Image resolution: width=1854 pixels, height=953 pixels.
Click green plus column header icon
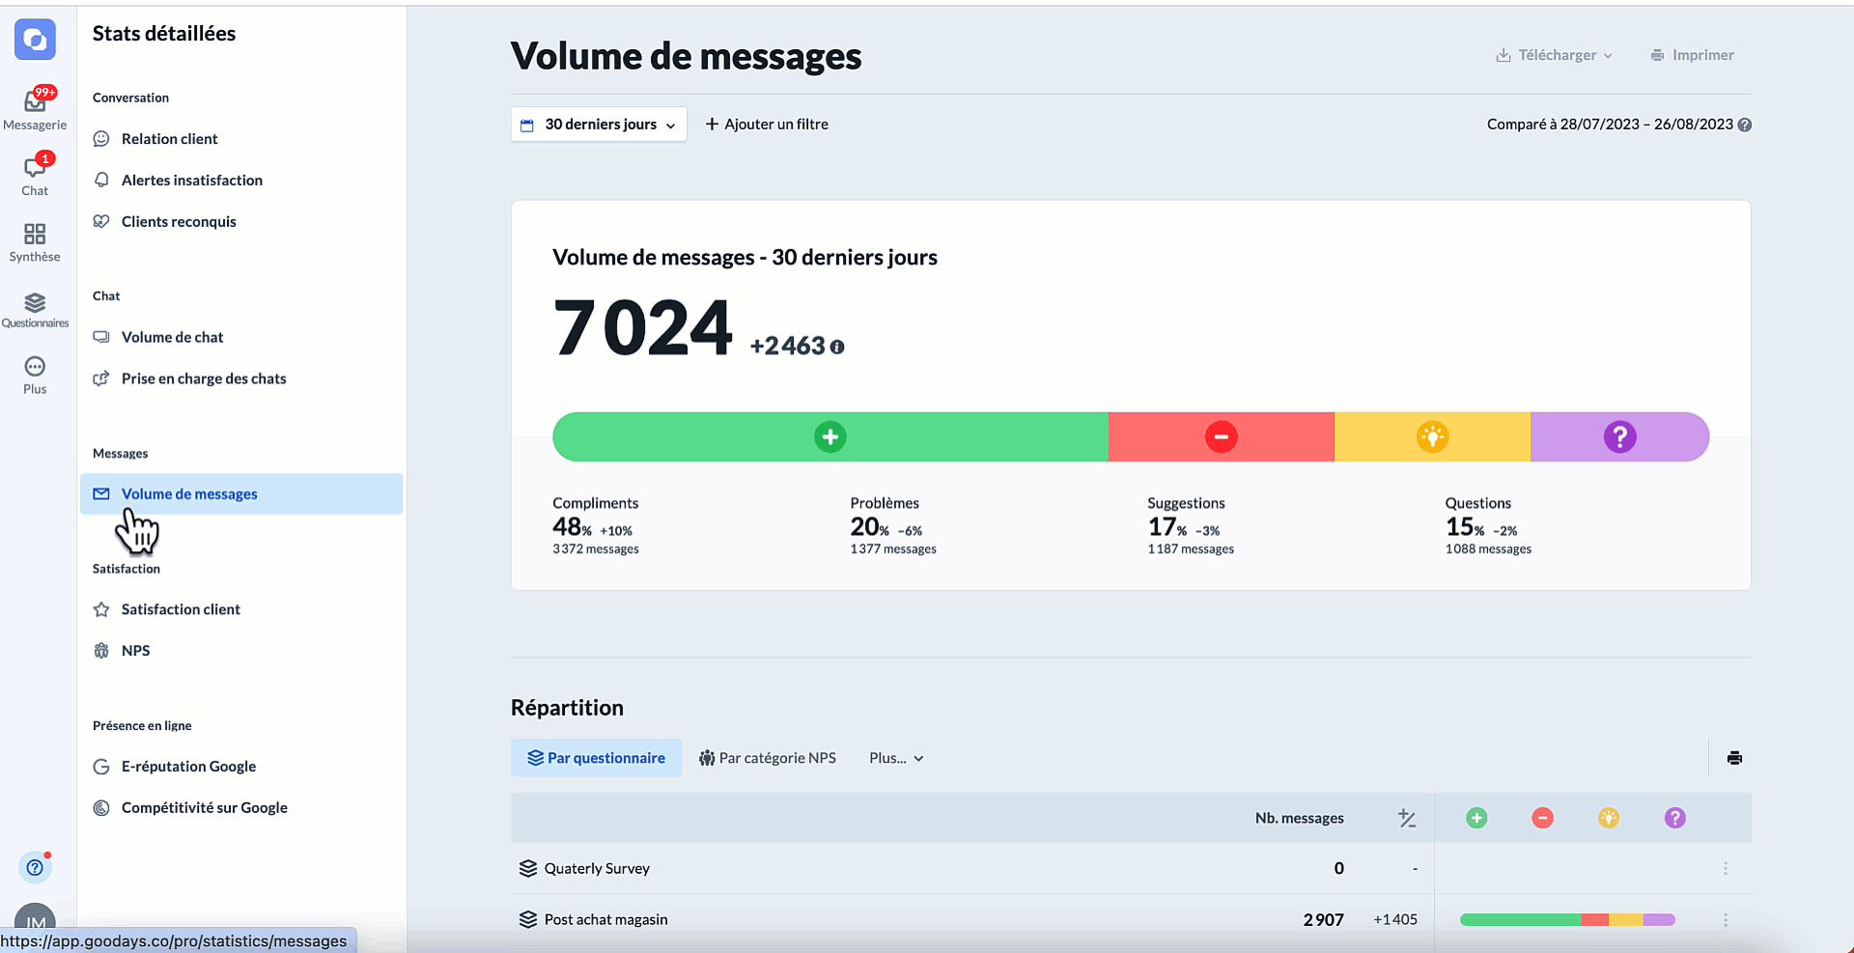tap(1476, 818)
